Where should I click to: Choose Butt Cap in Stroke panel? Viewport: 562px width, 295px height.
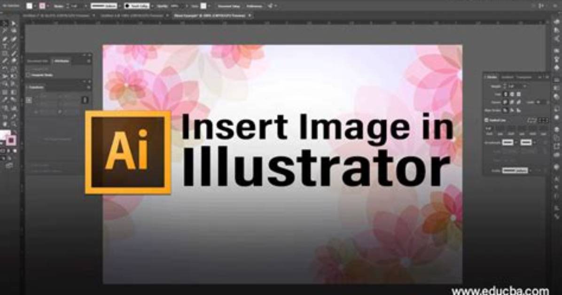tap(506, 94)
